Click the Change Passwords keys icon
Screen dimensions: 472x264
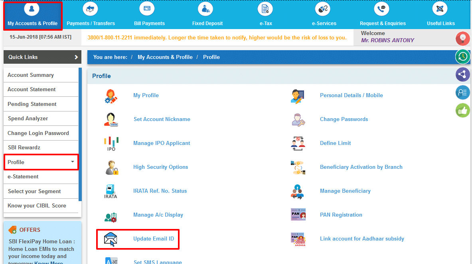298,120
